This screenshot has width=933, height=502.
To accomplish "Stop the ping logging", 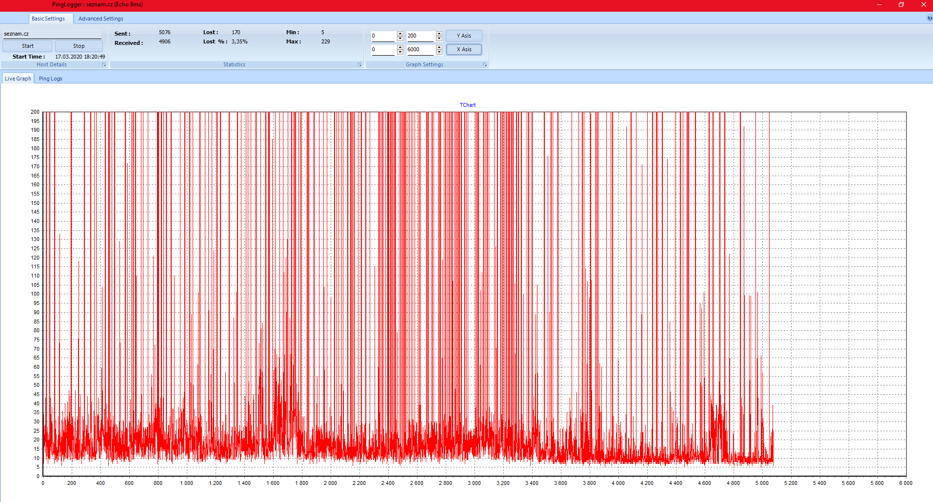I will click(79, 46).
